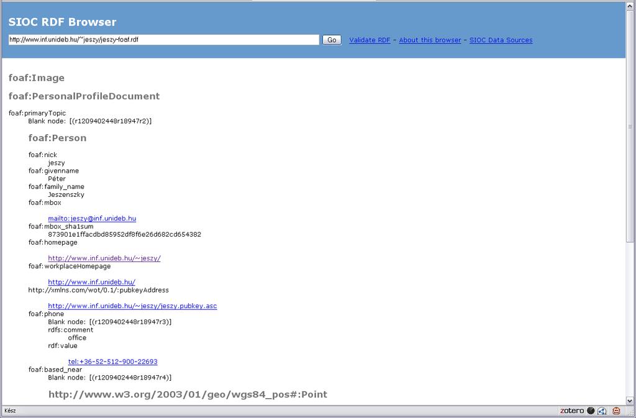Viewport: 636px width, 418px height.
Task: Click the foaf:mbox label
Action: point(45,202)
